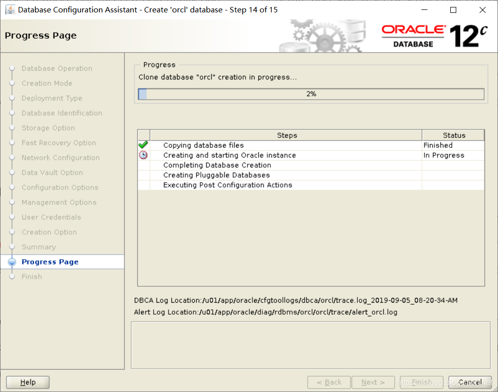The width and height of the screenshot is (498, 392).
Task: Minimize the Database Configuration Assistant window
Action: coord(424,10)
